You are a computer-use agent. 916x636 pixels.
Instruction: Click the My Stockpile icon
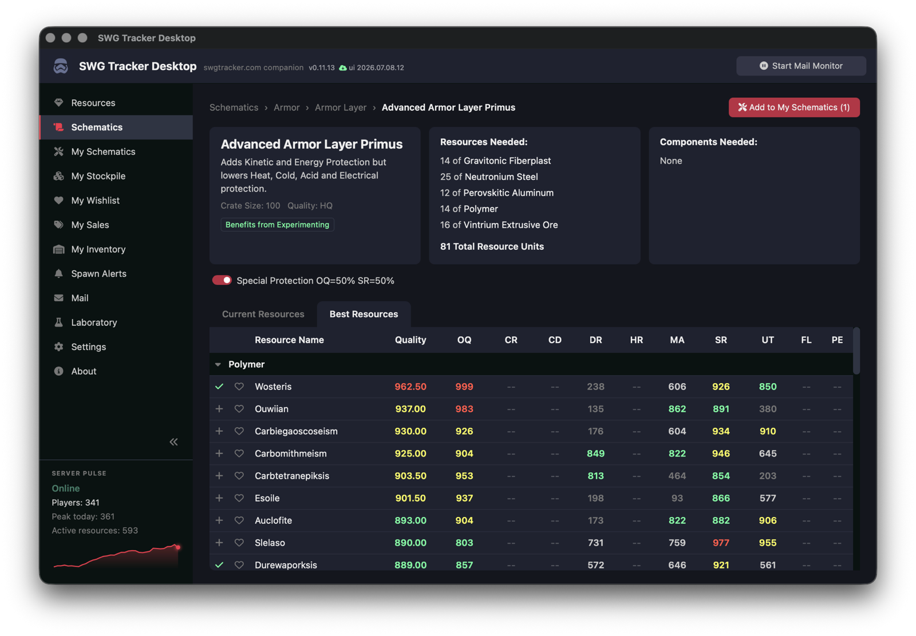(58, 176)
